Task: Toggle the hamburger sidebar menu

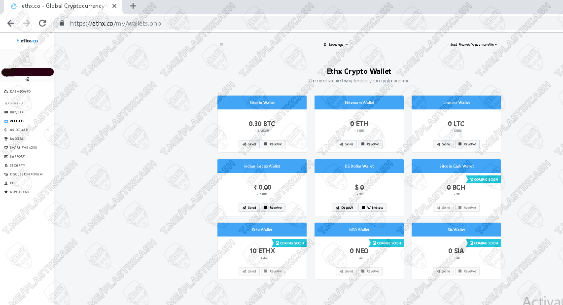Action: (221, 44)
